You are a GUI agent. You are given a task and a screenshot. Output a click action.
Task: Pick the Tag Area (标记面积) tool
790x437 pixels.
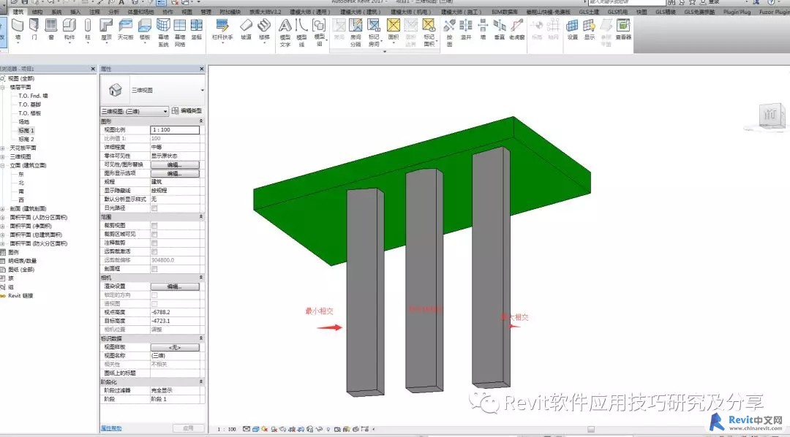click(x=429, y=32)
